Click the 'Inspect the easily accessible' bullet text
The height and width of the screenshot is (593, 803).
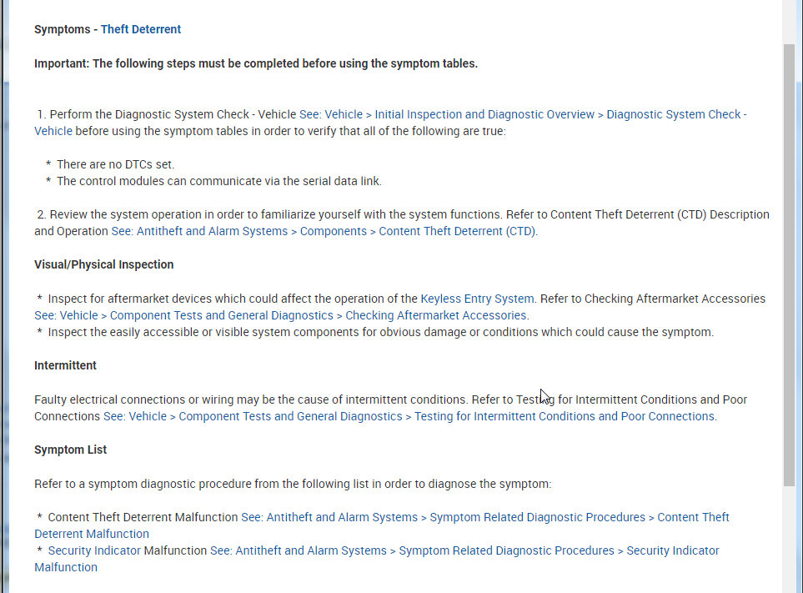click(380, 332)
